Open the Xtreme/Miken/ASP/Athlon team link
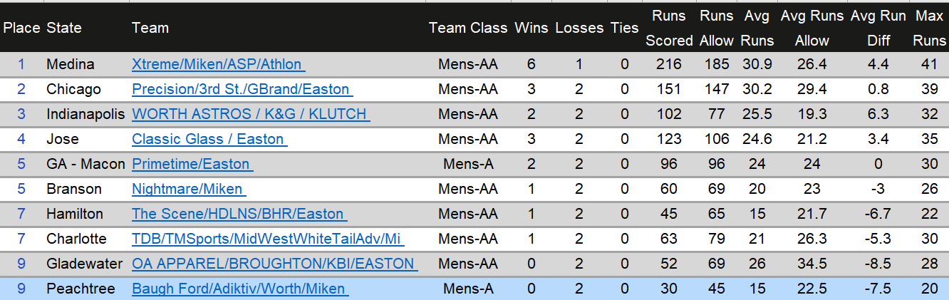 point(217,64)
